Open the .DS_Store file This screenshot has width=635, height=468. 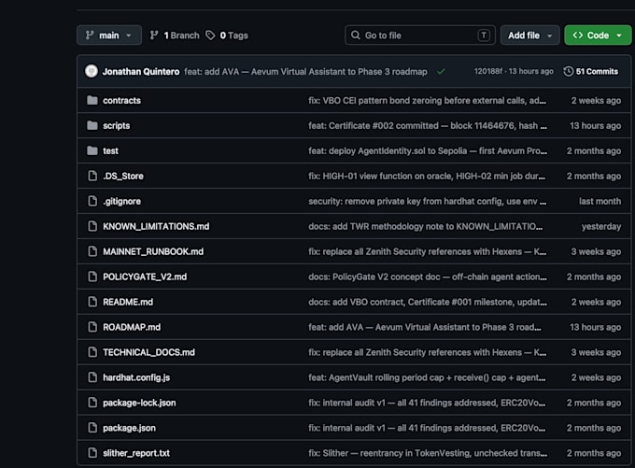pyautogui.click(x=123, y=176)
